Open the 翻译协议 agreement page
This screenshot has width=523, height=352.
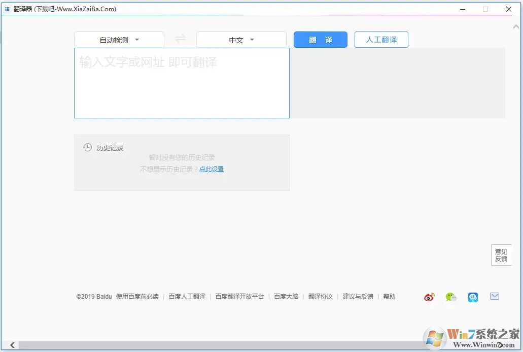pos(321,296)
